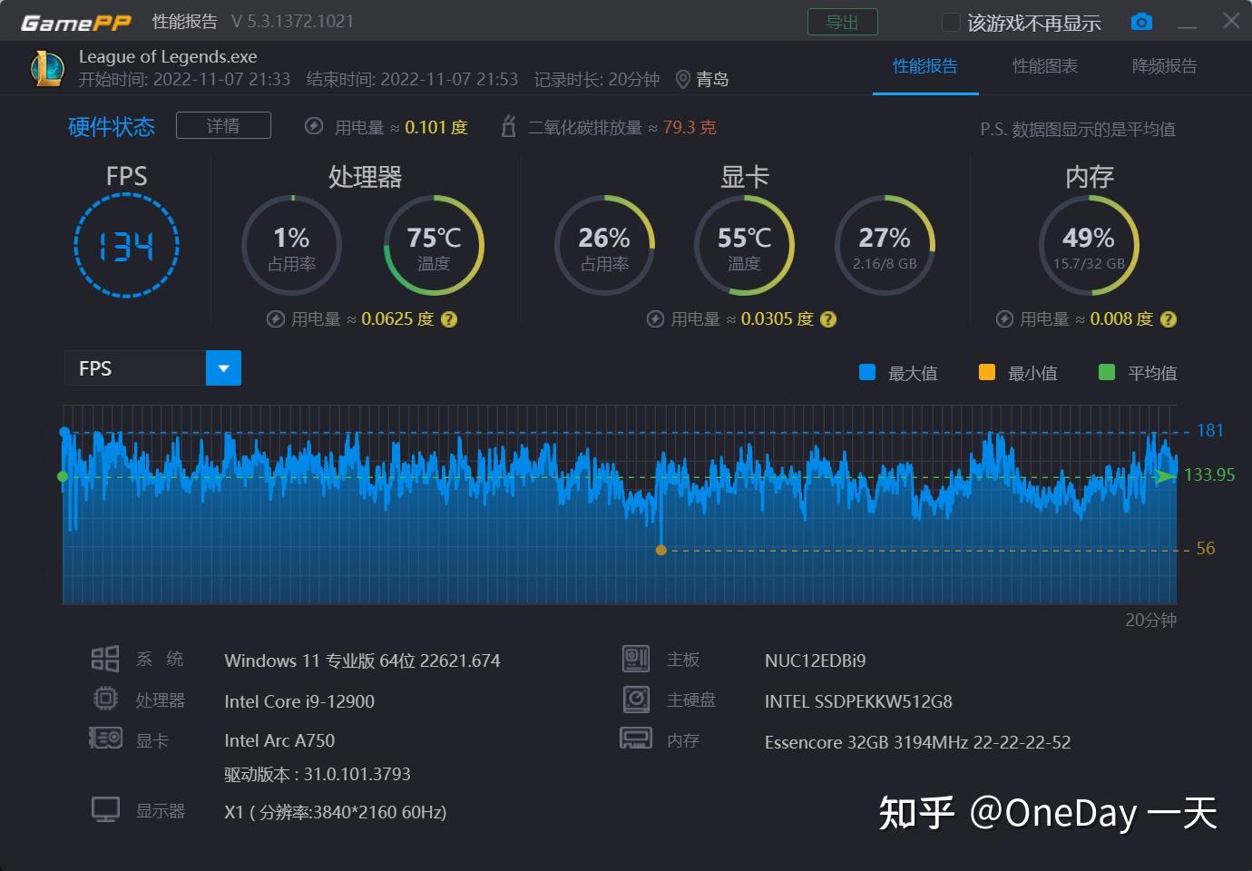The height and width of the screenshot is (871, 1252).
Task: Open help icon for graphics card power usage
Action: coord(828,319)
